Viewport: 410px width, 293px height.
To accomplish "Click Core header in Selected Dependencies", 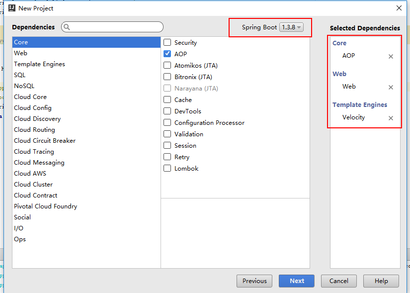I will tap(339, 43).
